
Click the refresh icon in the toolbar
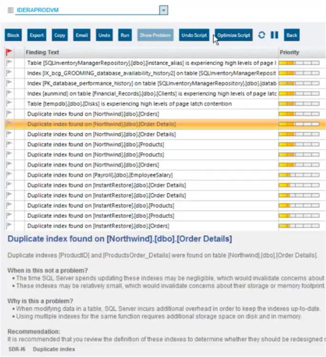coord(262,35)
